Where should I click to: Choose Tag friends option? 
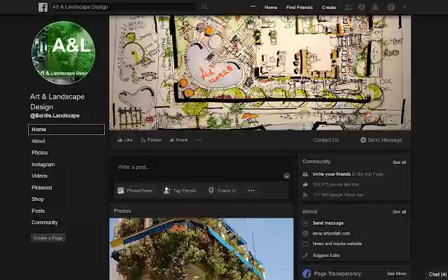[180, 190]
